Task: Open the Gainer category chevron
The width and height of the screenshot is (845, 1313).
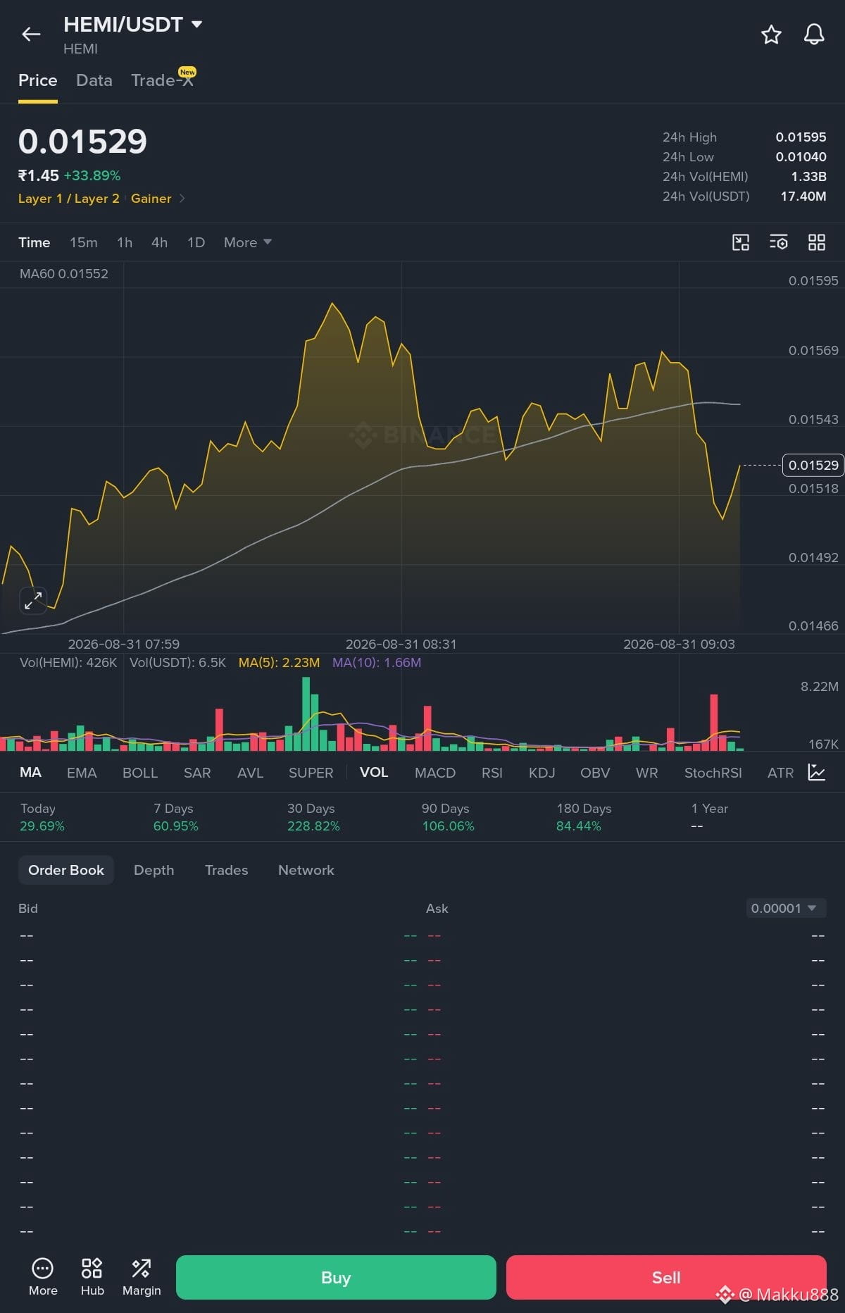Action: pyautogui.click(x=182, y=199)
